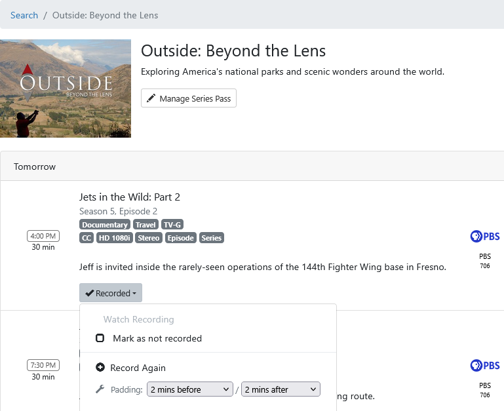Screen dimensions: 504x411
Task: Open the 2 mins after padding dropdown
Action: pyautogui.click(x=281, y=389)
